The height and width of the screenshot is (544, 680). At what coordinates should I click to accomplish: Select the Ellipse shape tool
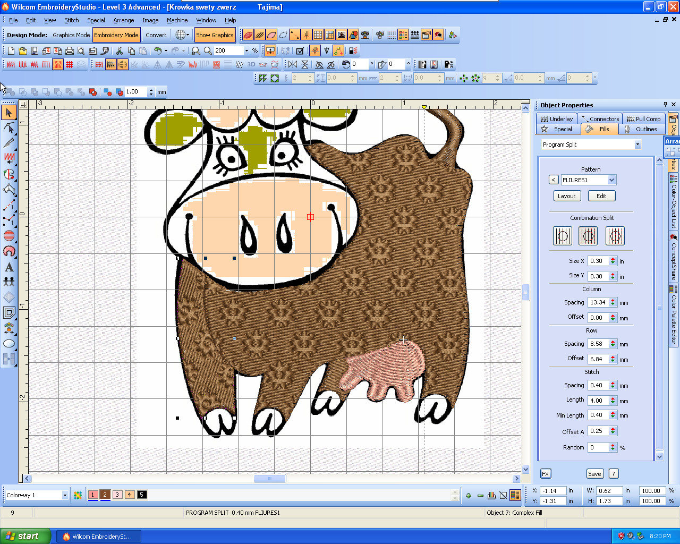(9, 344)
